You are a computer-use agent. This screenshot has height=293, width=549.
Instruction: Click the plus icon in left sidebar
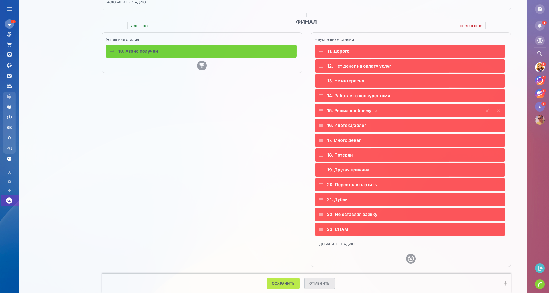point(9,191)
